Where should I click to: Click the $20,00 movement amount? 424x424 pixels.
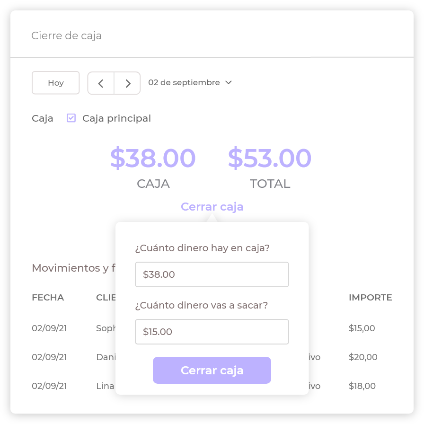[x=363, y=357]
